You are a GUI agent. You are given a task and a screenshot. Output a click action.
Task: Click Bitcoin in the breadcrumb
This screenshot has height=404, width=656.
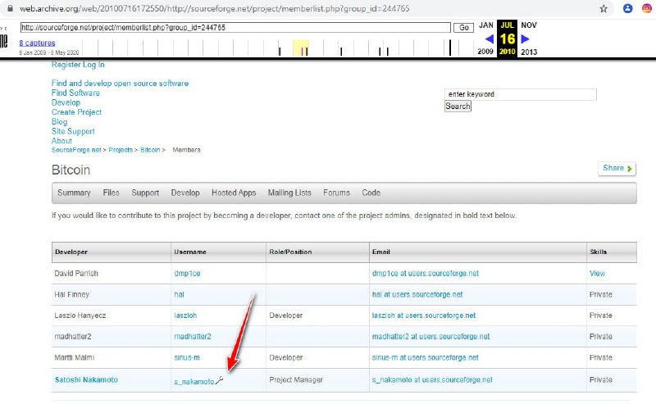coord(150,150)
